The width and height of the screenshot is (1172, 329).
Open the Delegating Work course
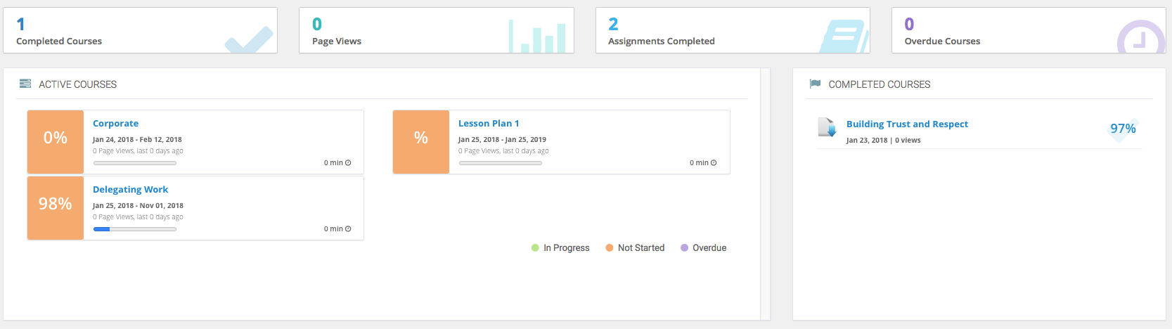click(130, 190)
